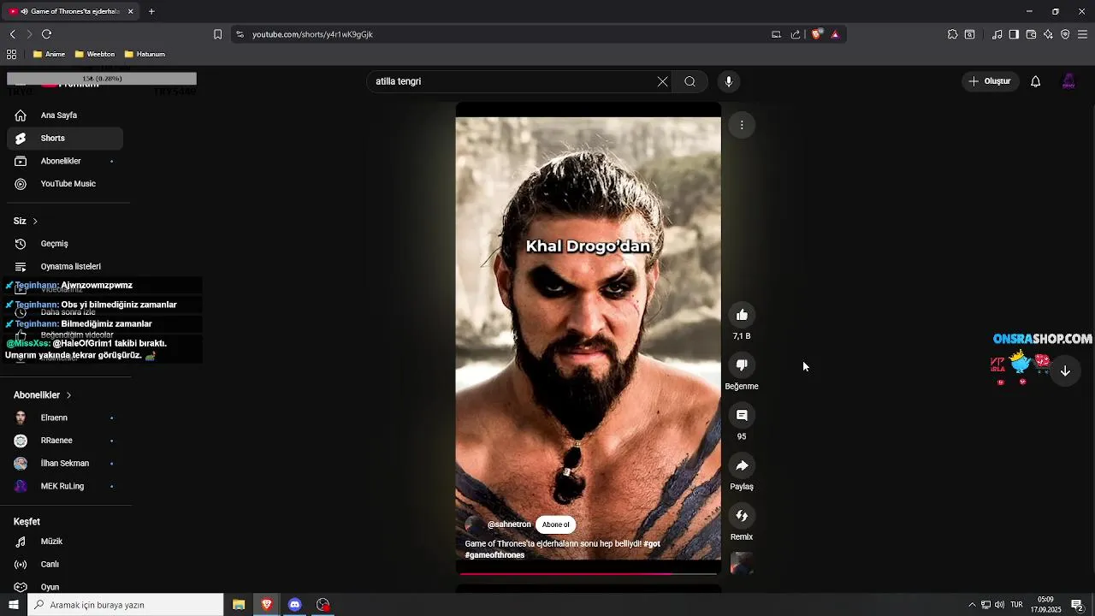Screen dimensions: 1095x616
Task: Open Brave VPN shield icon
Action: (1065, 34)
